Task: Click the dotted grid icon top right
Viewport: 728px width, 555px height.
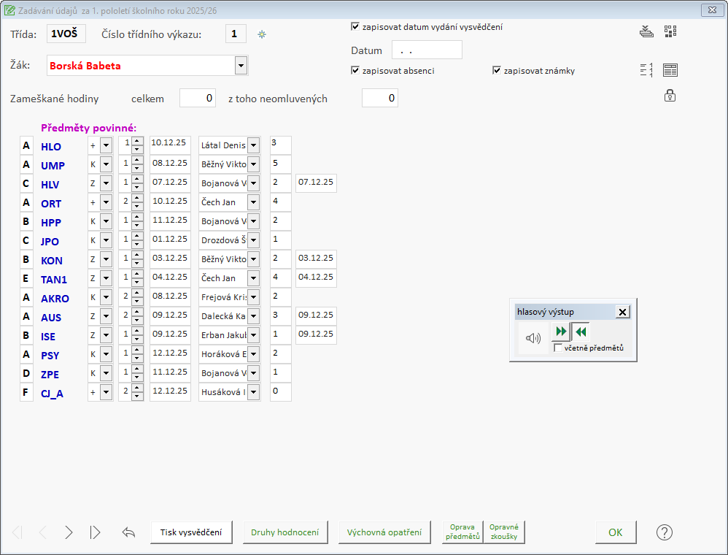Action: click(670, 31)
